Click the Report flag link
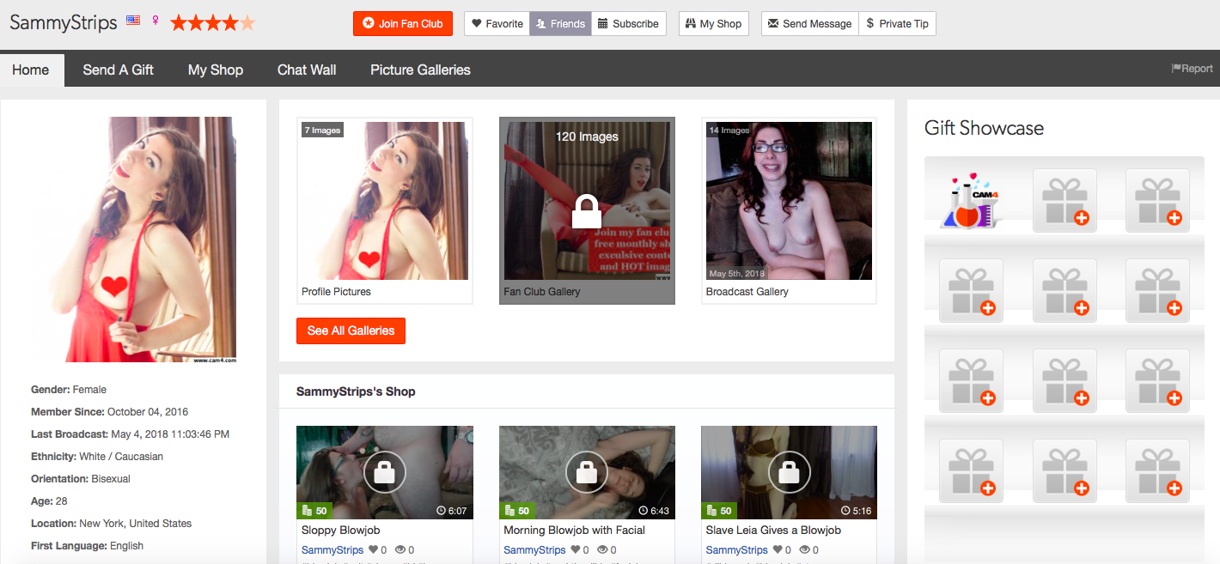Viewport: 1220px width, 564px height. [1192, 69]
